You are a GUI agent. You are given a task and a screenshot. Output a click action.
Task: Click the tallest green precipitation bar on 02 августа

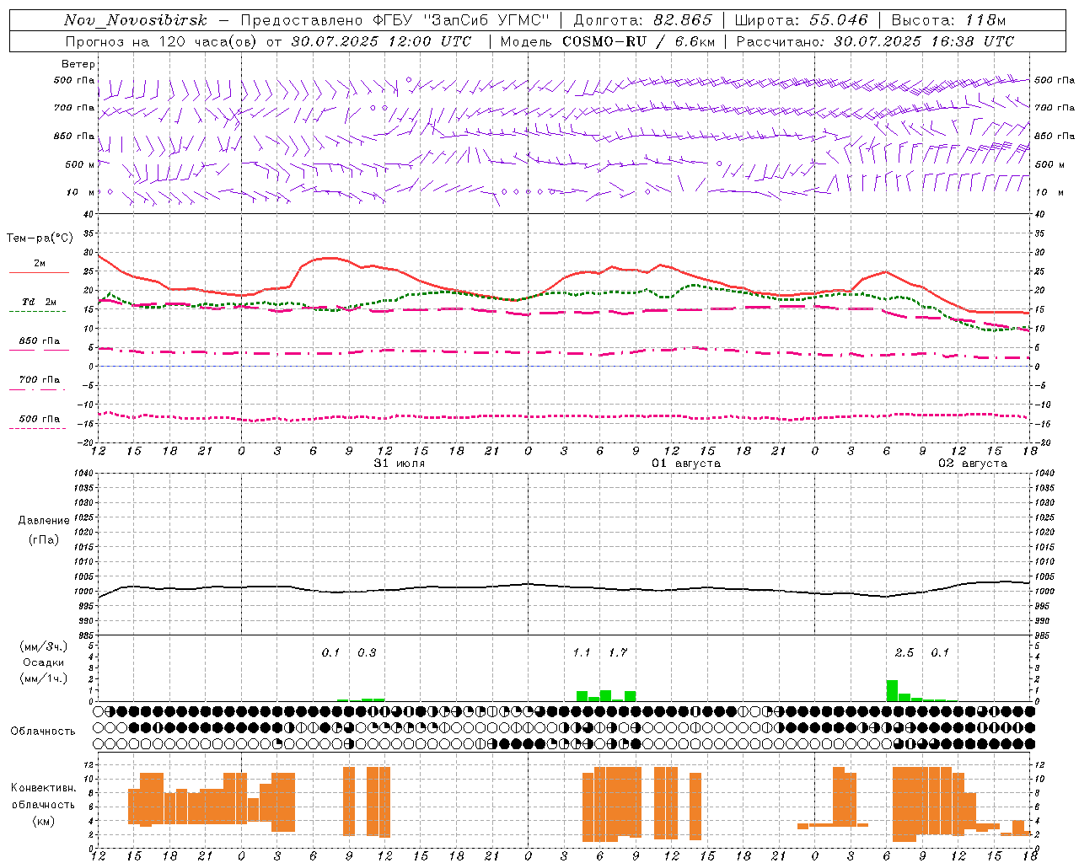click(x=892, y=690)
